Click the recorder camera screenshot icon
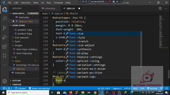 (113, 2)
